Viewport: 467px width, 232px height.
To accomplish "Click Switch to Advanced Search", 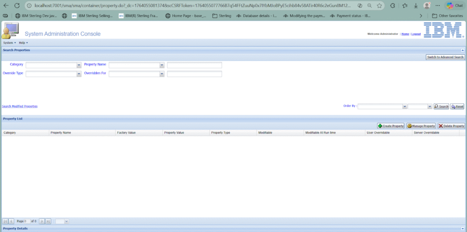I will tap(445, 57).
